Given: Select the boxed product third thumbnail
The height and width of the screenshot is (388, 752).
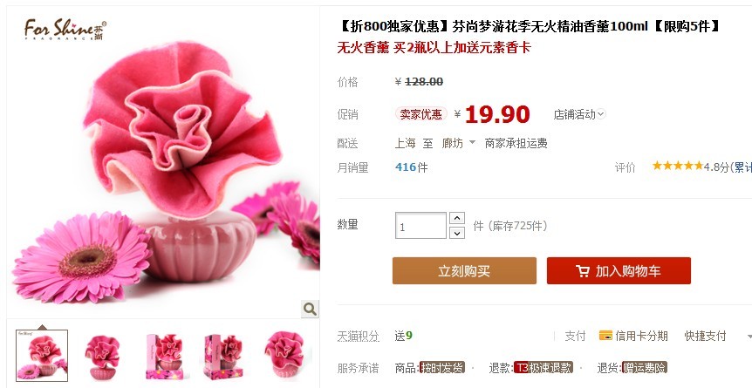Looking at the screenshot, I should pos(163,356).
